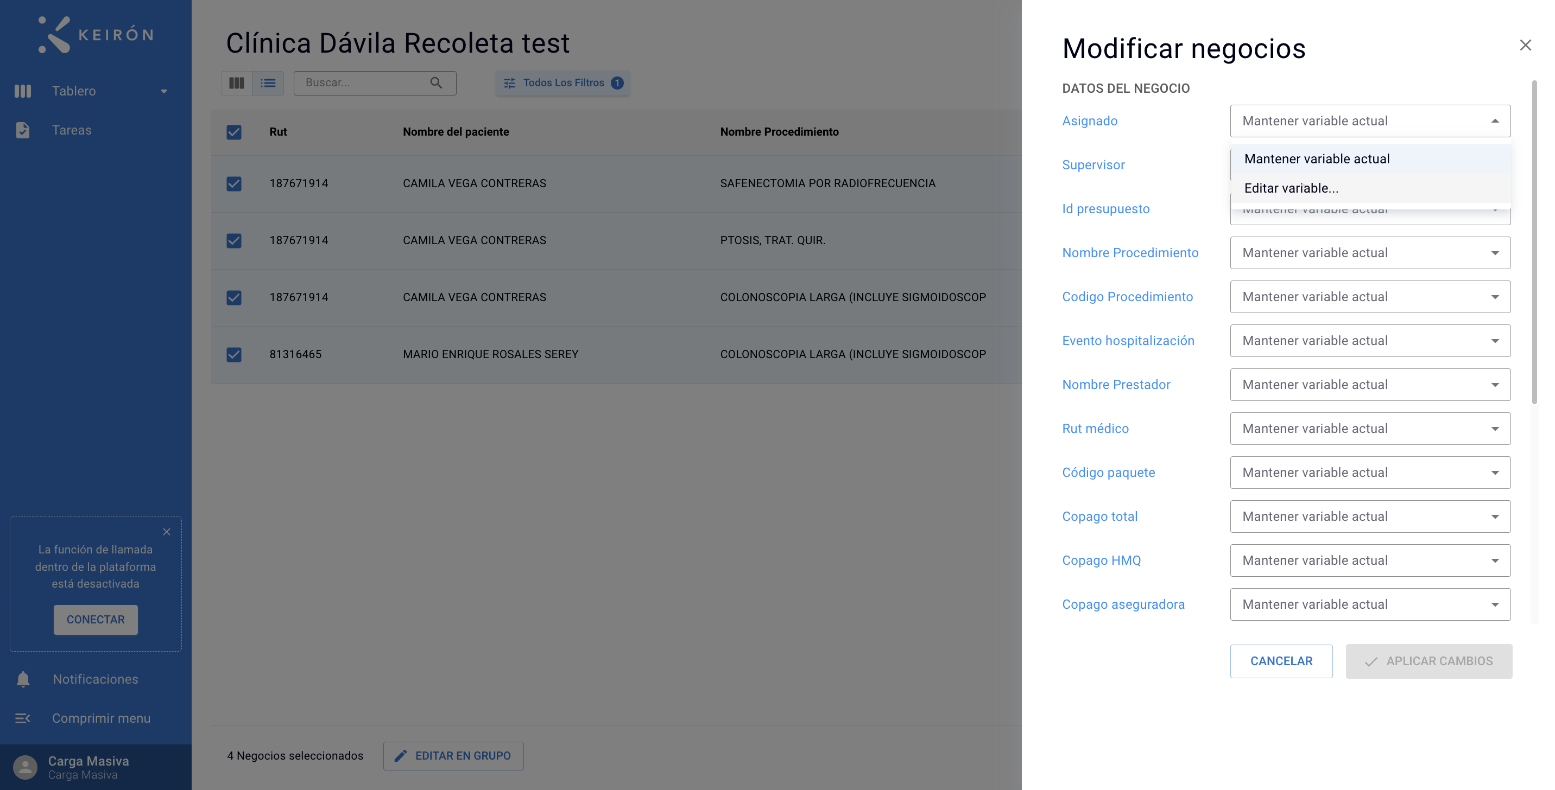This screenshot has height=790, width=1555.
Task: Click the search magnifier icon
Action: [x=436, y=82]
